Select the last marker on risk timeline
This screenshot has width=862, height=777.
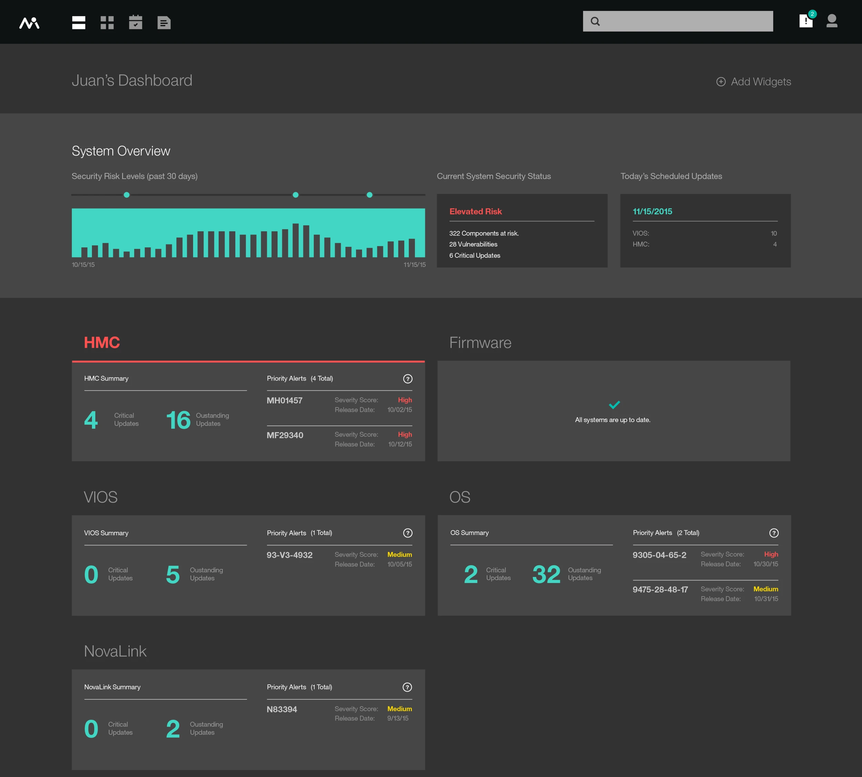(370, 195)
